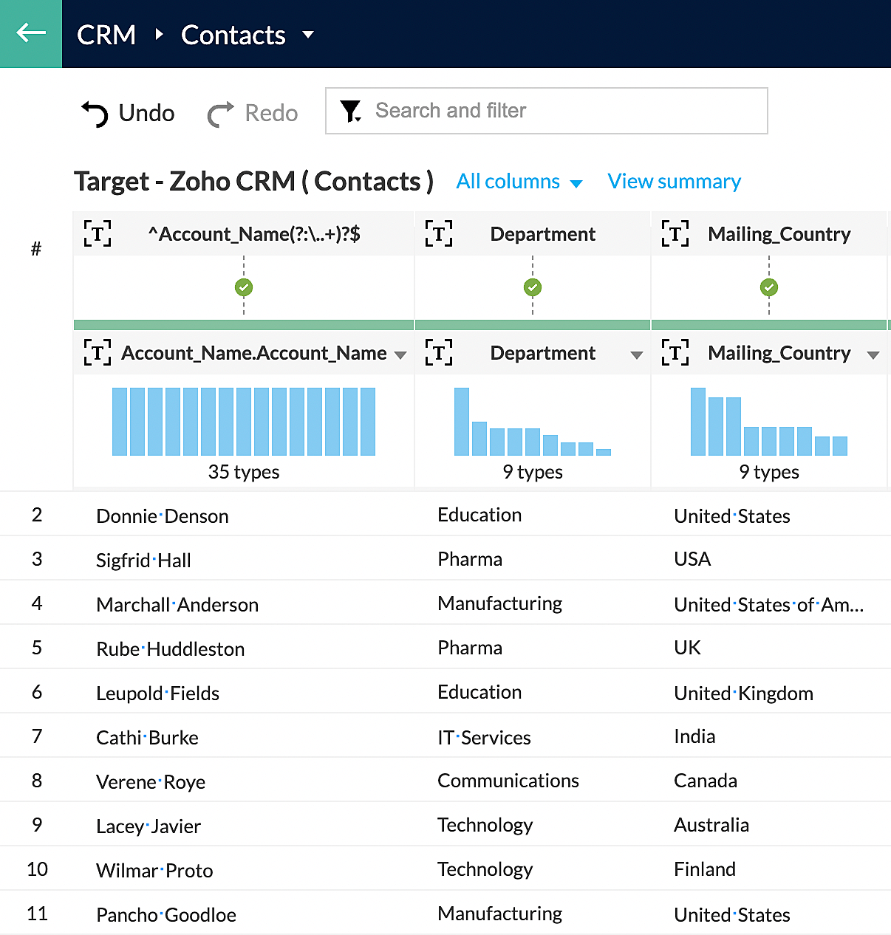
Task: Click the green back arrow button
Action: (31, 33)
